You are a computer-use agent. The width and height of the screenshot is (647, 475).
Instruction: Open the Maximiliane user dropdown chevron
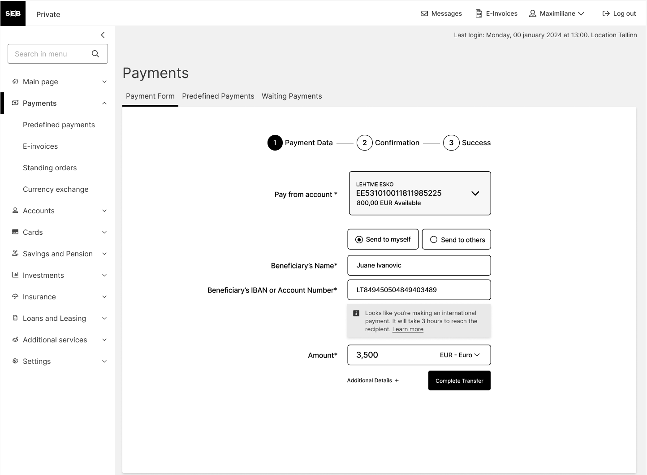pyautogui.click(x=581, y=13)
